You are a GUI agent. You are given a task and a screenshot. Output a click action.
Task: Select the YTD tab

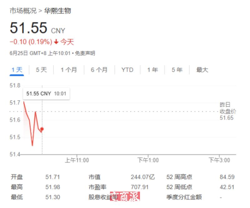[127, 70]
